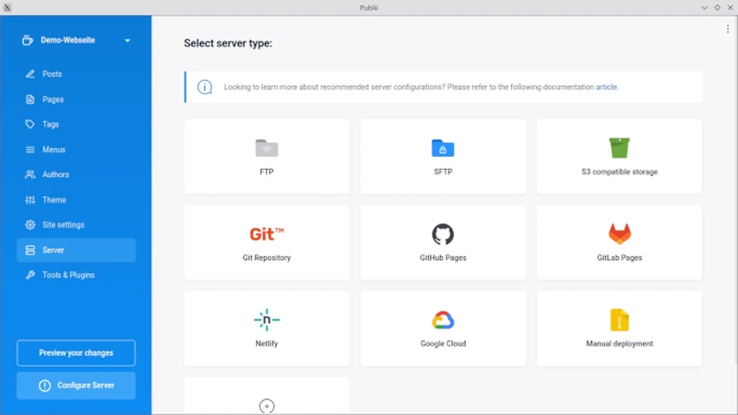This screenshot has width=738, height=415.
Task: Click the gear icon beside Site settings
Action: (x=30, y=225)
